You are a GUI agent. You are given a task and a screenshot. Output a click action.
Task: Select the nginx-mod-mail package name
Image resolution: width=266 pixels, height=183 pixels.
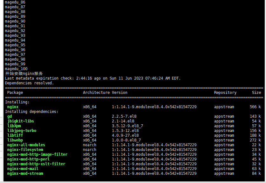coord(23,169)
